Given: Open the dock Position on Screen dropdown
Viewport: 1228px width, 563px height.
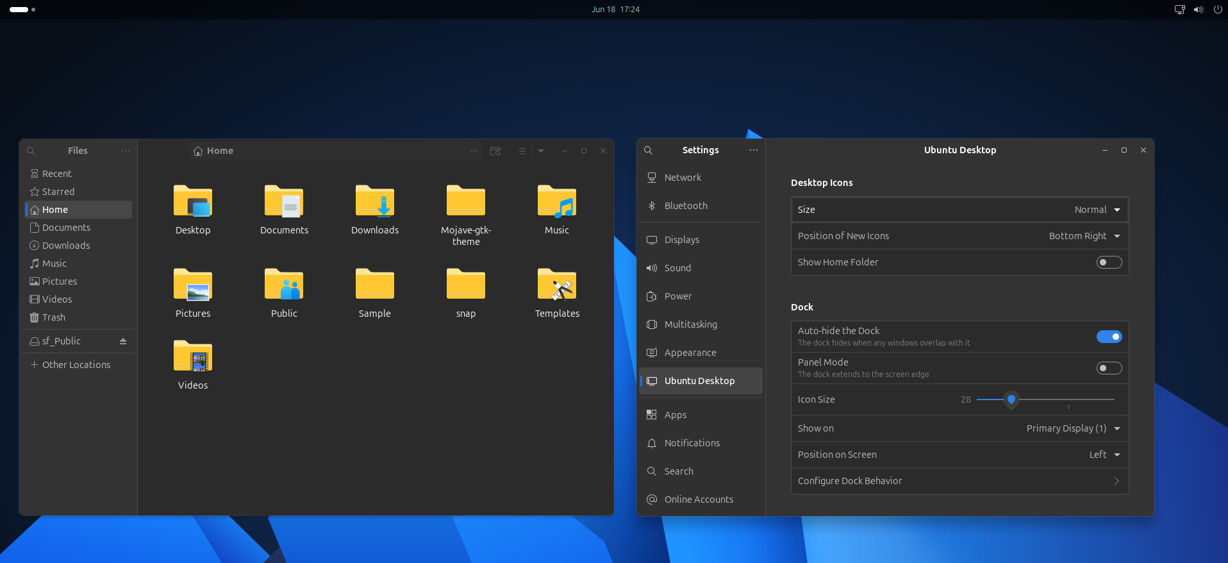Looking at the screenshot, I should click(x=1104, y=455).
